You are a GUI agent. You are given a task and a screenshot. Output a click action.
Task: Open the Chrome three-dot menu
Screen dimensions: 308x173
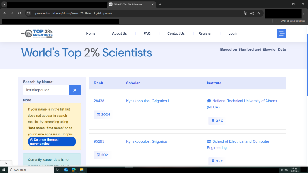(x=303, y=13)
